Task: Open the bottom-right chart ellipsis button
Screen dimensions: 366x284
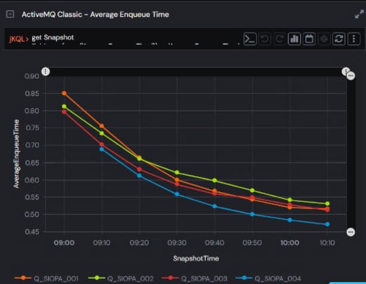Action: (x=351, y=231)
